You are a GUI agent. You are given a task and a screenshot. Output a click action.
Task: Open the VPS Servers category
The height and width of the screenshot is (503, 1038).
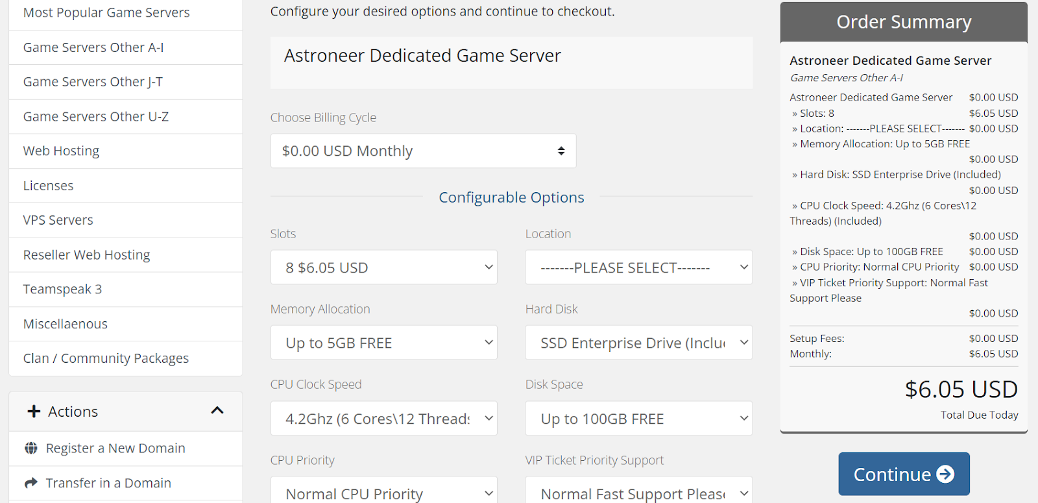126,220
